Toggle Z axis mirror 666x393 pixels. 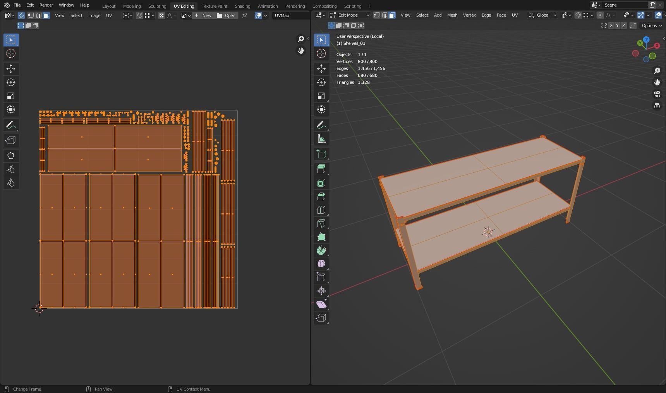point(623,26)
